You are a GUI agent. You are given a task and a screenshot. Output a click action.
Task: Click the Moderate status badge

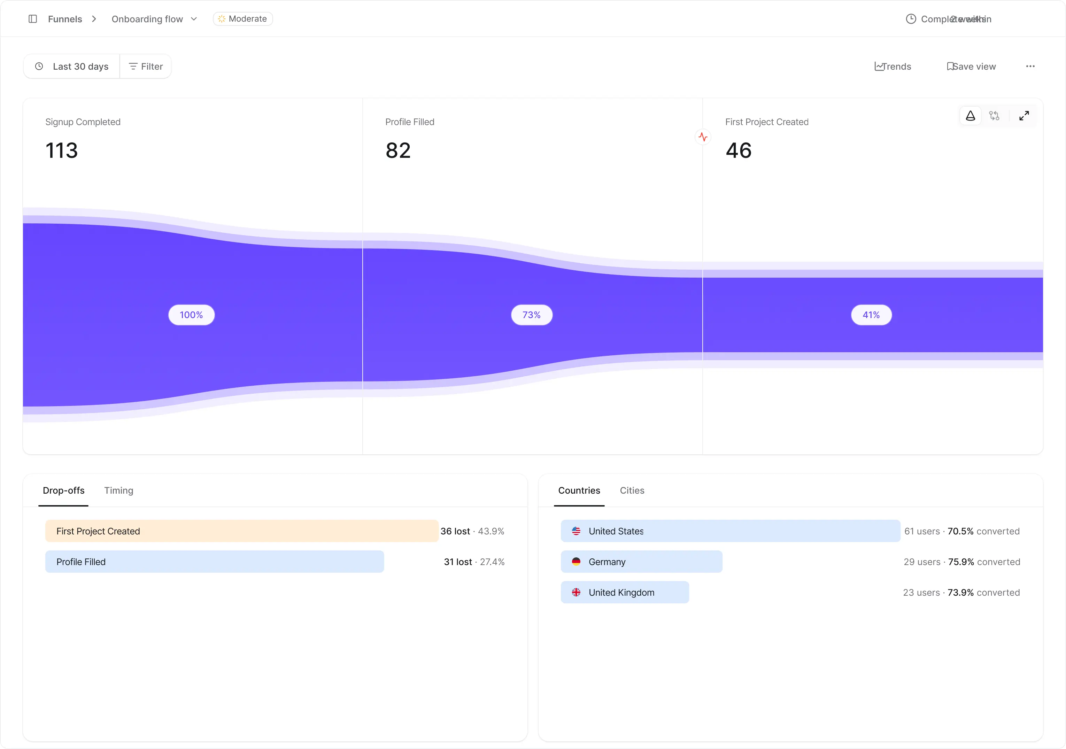pyautogui.click(x=243, y=19)
